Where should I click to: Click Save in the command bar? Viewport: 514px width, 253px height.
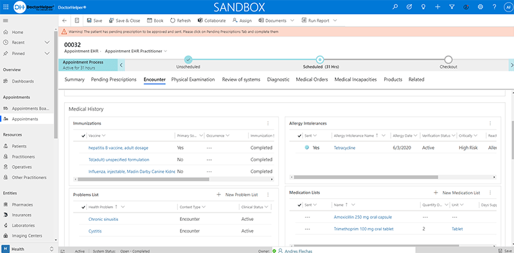click(x=94, y=21)
